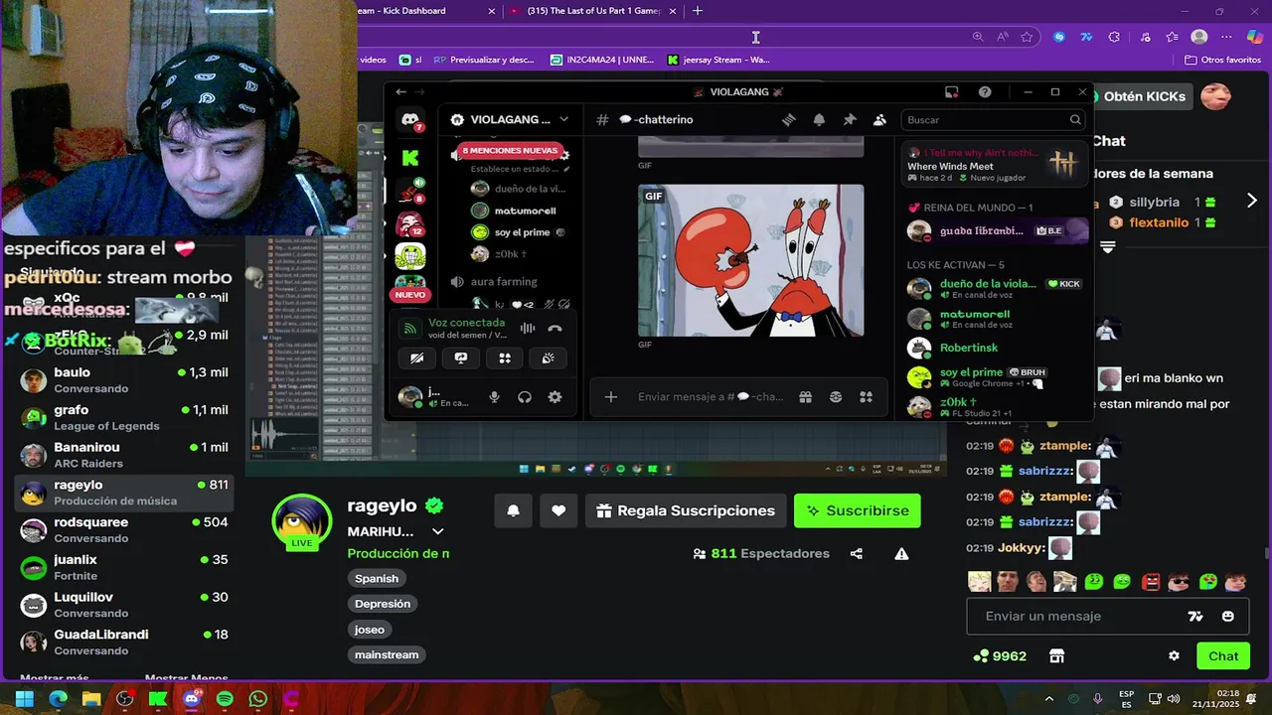Click Kick notification bell next to rageylo
The width and height of the screenshot is (1272, 715).
tap(513, 510)
